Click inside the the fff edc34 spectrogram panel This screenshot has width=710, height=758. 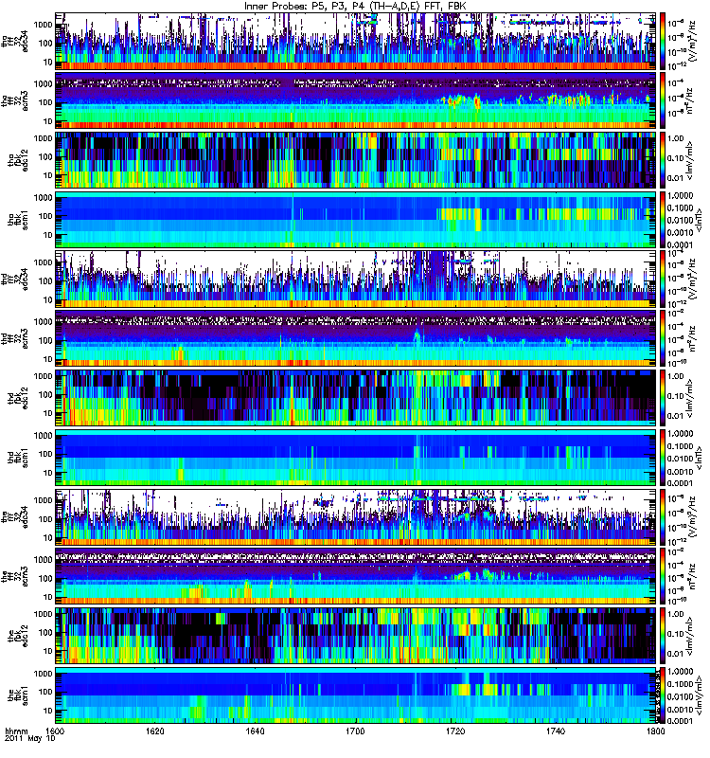click(356, 516)
